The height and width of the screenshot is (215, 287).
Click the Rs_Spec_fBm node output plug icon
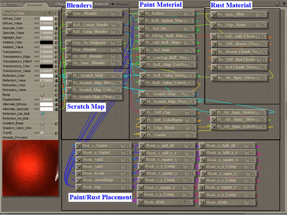click(213, 14)
